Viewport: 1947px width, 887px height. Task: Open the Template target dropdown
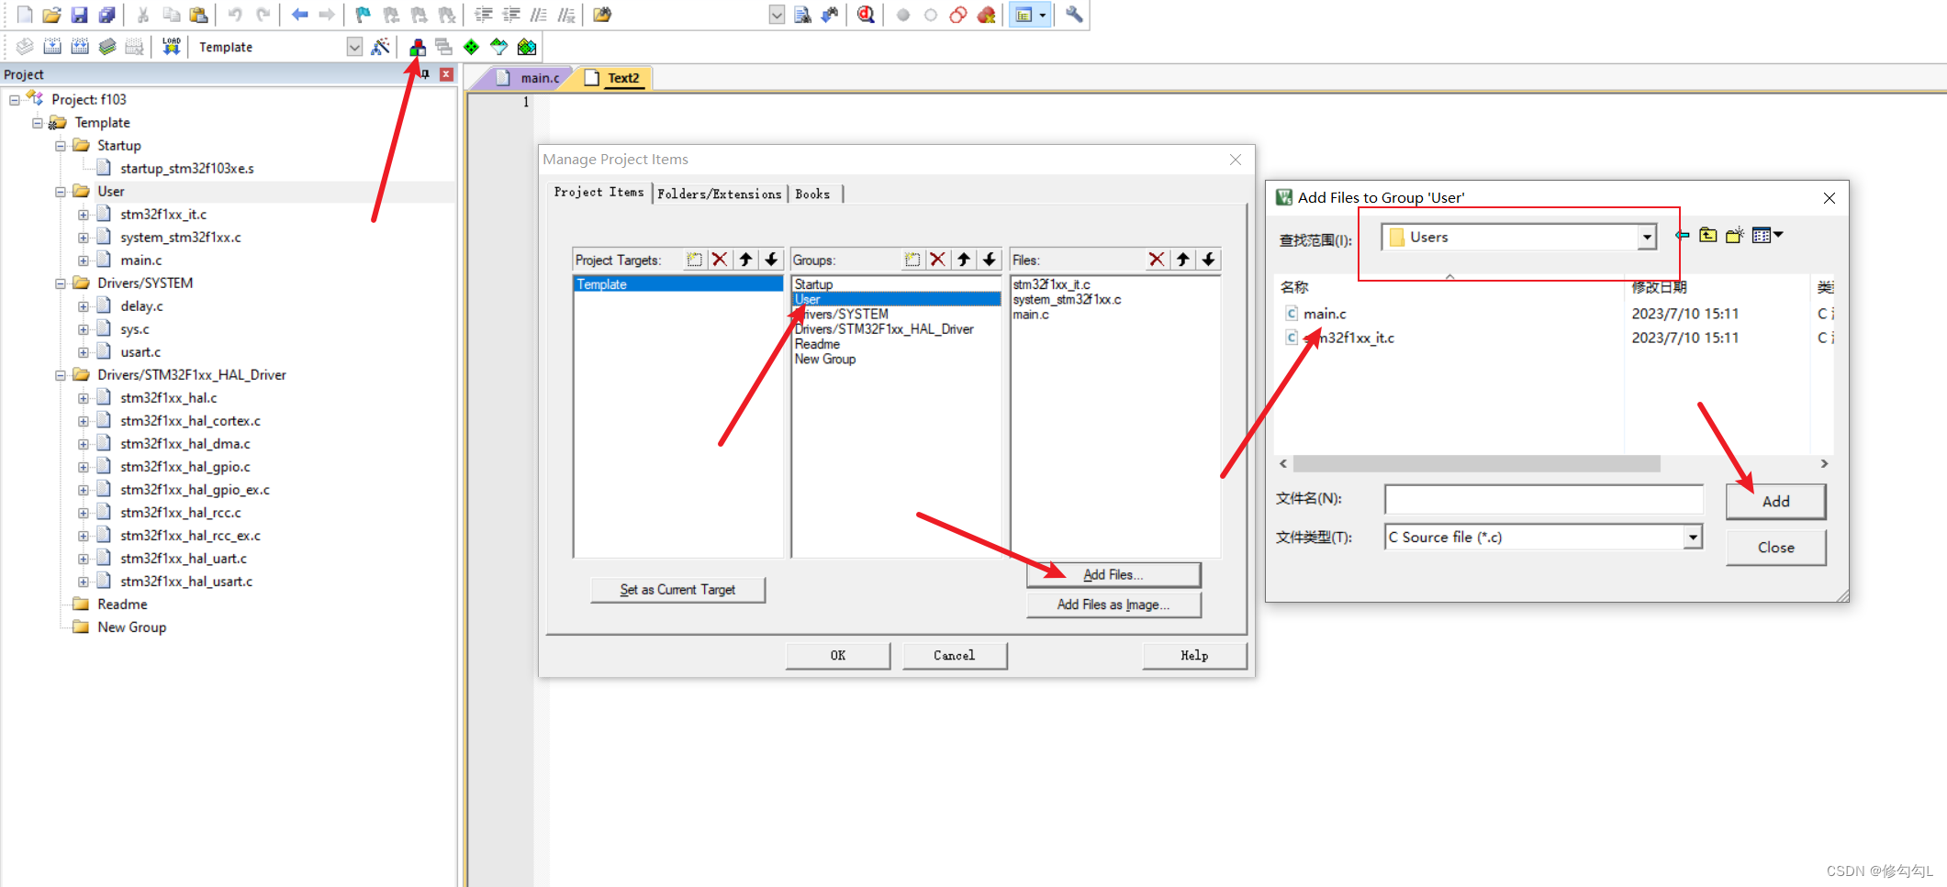(x=354, y=47)
